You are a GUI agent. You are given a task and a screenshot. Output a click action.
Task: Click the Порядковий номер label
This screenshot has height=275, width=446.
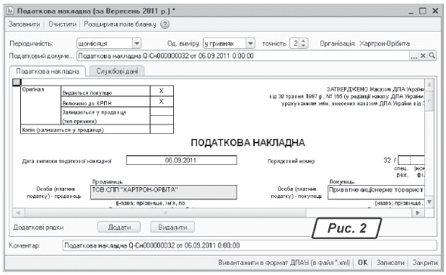point(291,161)
